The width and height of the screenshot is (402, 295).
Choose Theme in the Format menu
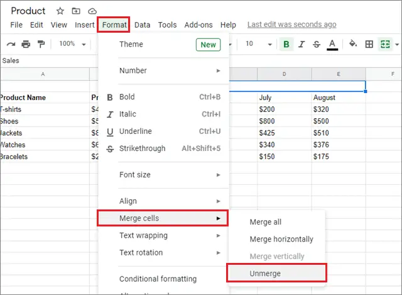click(x=163, y=45)
